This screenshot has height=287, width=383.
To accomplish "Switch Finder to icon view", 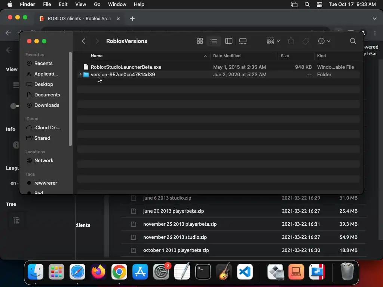I will coord(200,41).
